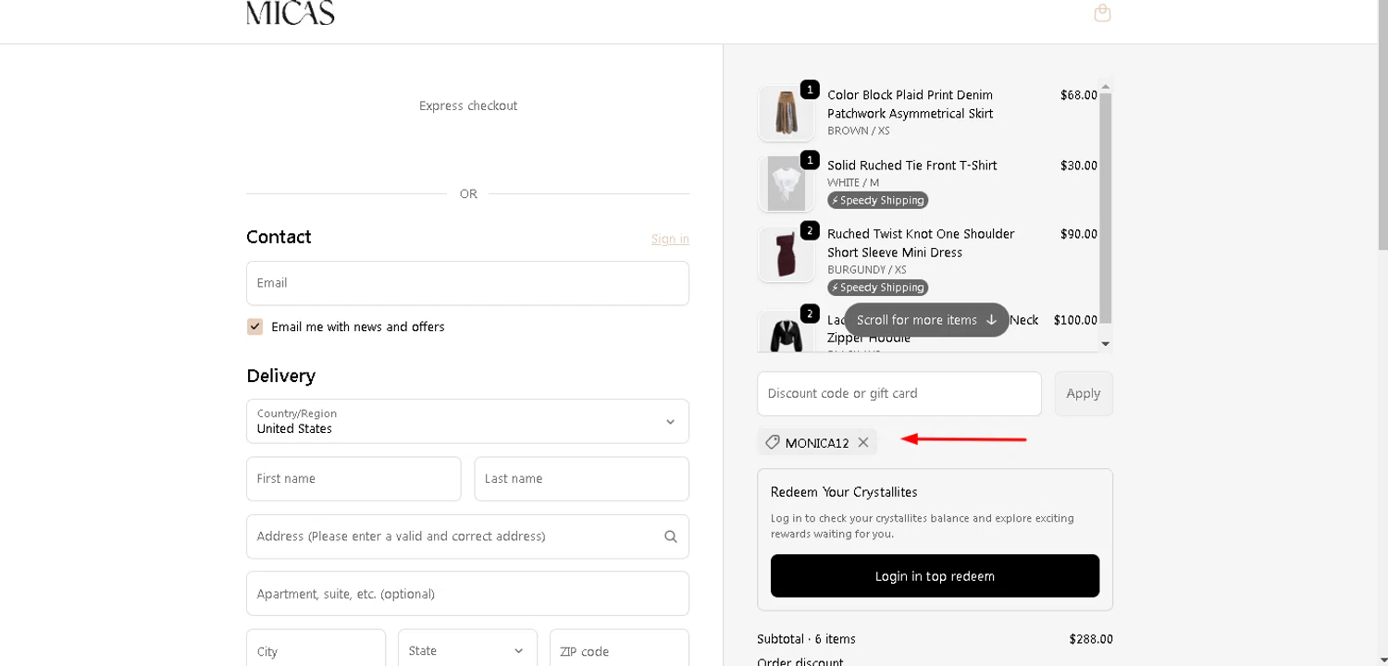Click the white T-shirt product thumbnail

tap(786, 183)
